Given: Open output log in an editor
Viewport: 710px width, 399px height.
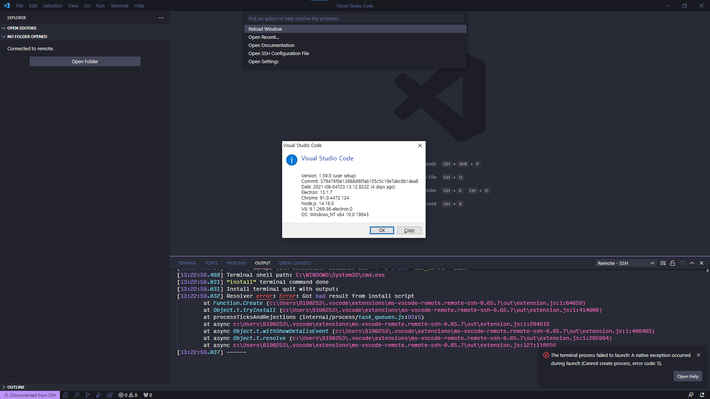Looking at the screenshot, I should tap(682, 263).
